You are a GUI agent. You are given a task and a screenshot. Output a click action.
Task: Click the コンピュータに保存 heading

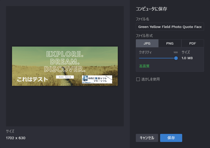(151, 9)
